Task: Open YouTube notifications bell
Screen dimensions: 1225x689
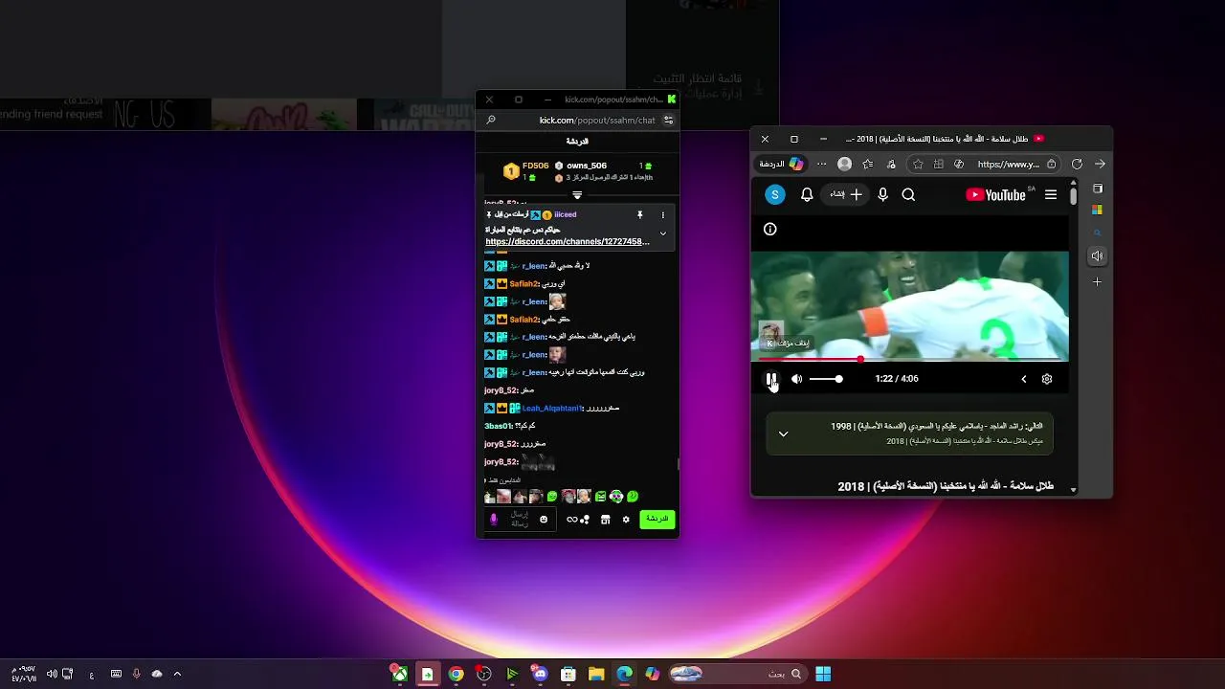Action: point(807,195)
